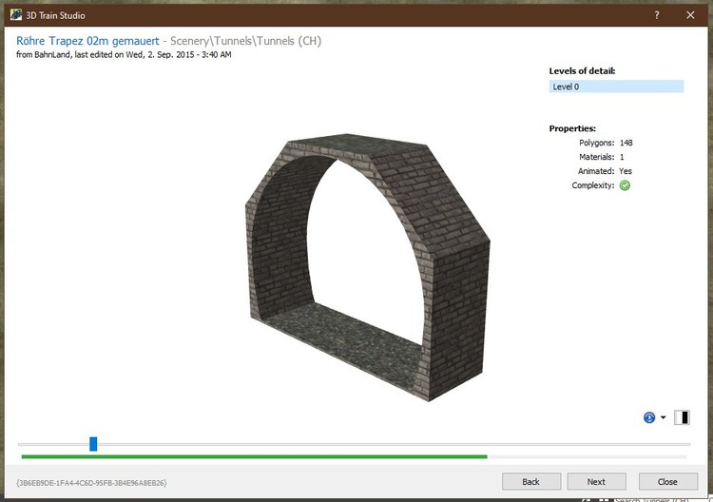This screenshot has width=713, height=502.
Task: Click the 3D Train Studio app icon
Action: pos(12,15)
